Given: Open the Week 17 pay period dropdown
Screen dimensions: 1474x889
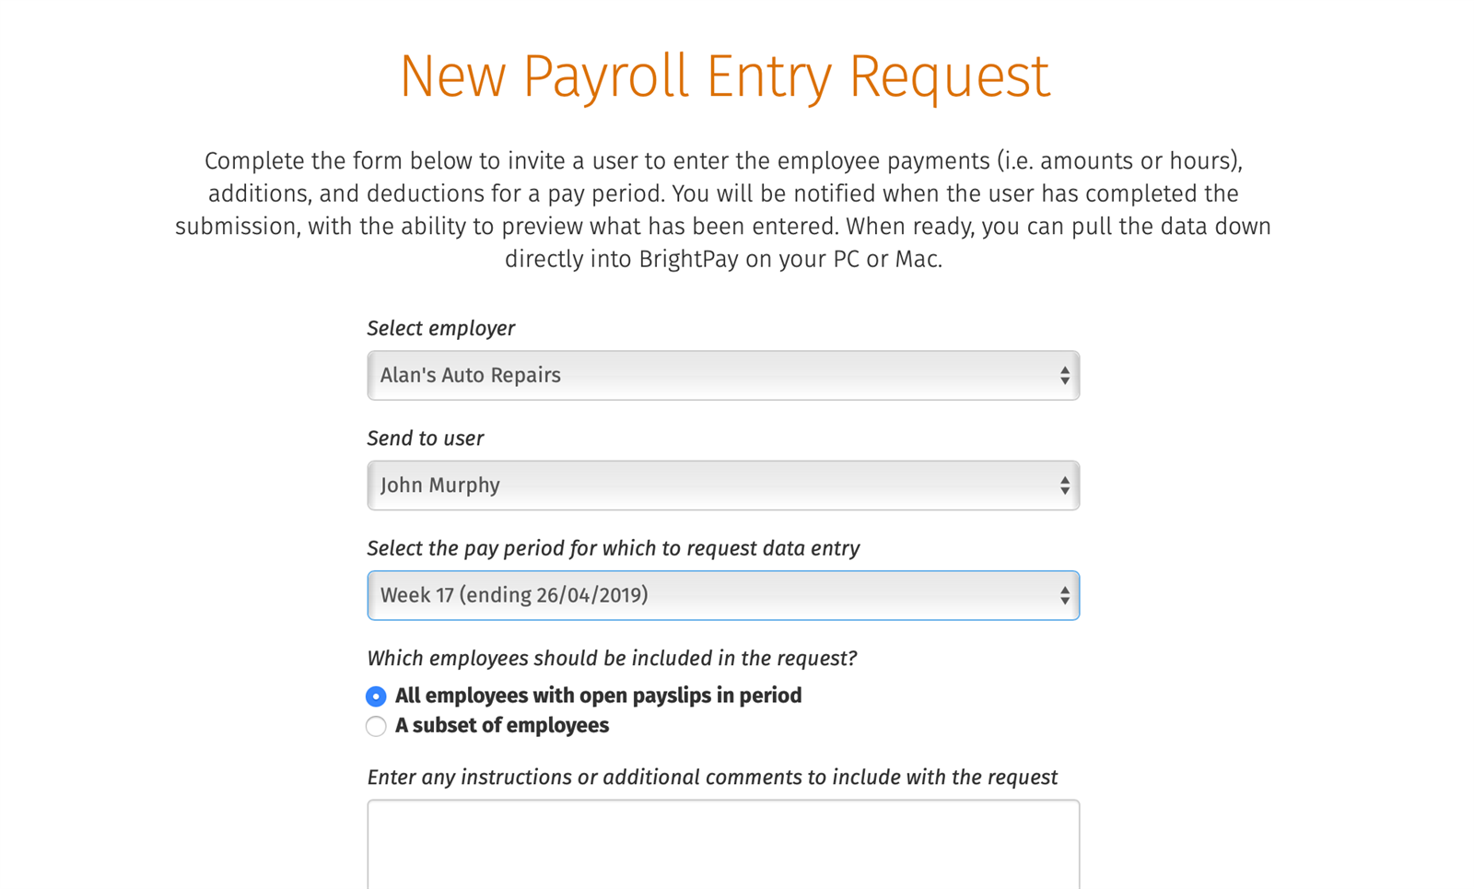Looking at the screenshot, I should tap(723, 595).
